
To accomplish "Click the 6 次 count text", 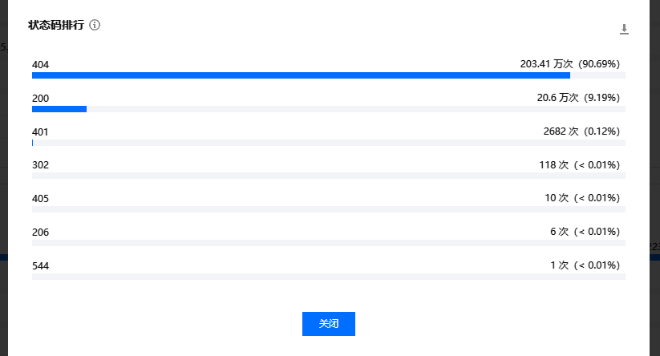I will coord(559,232).
